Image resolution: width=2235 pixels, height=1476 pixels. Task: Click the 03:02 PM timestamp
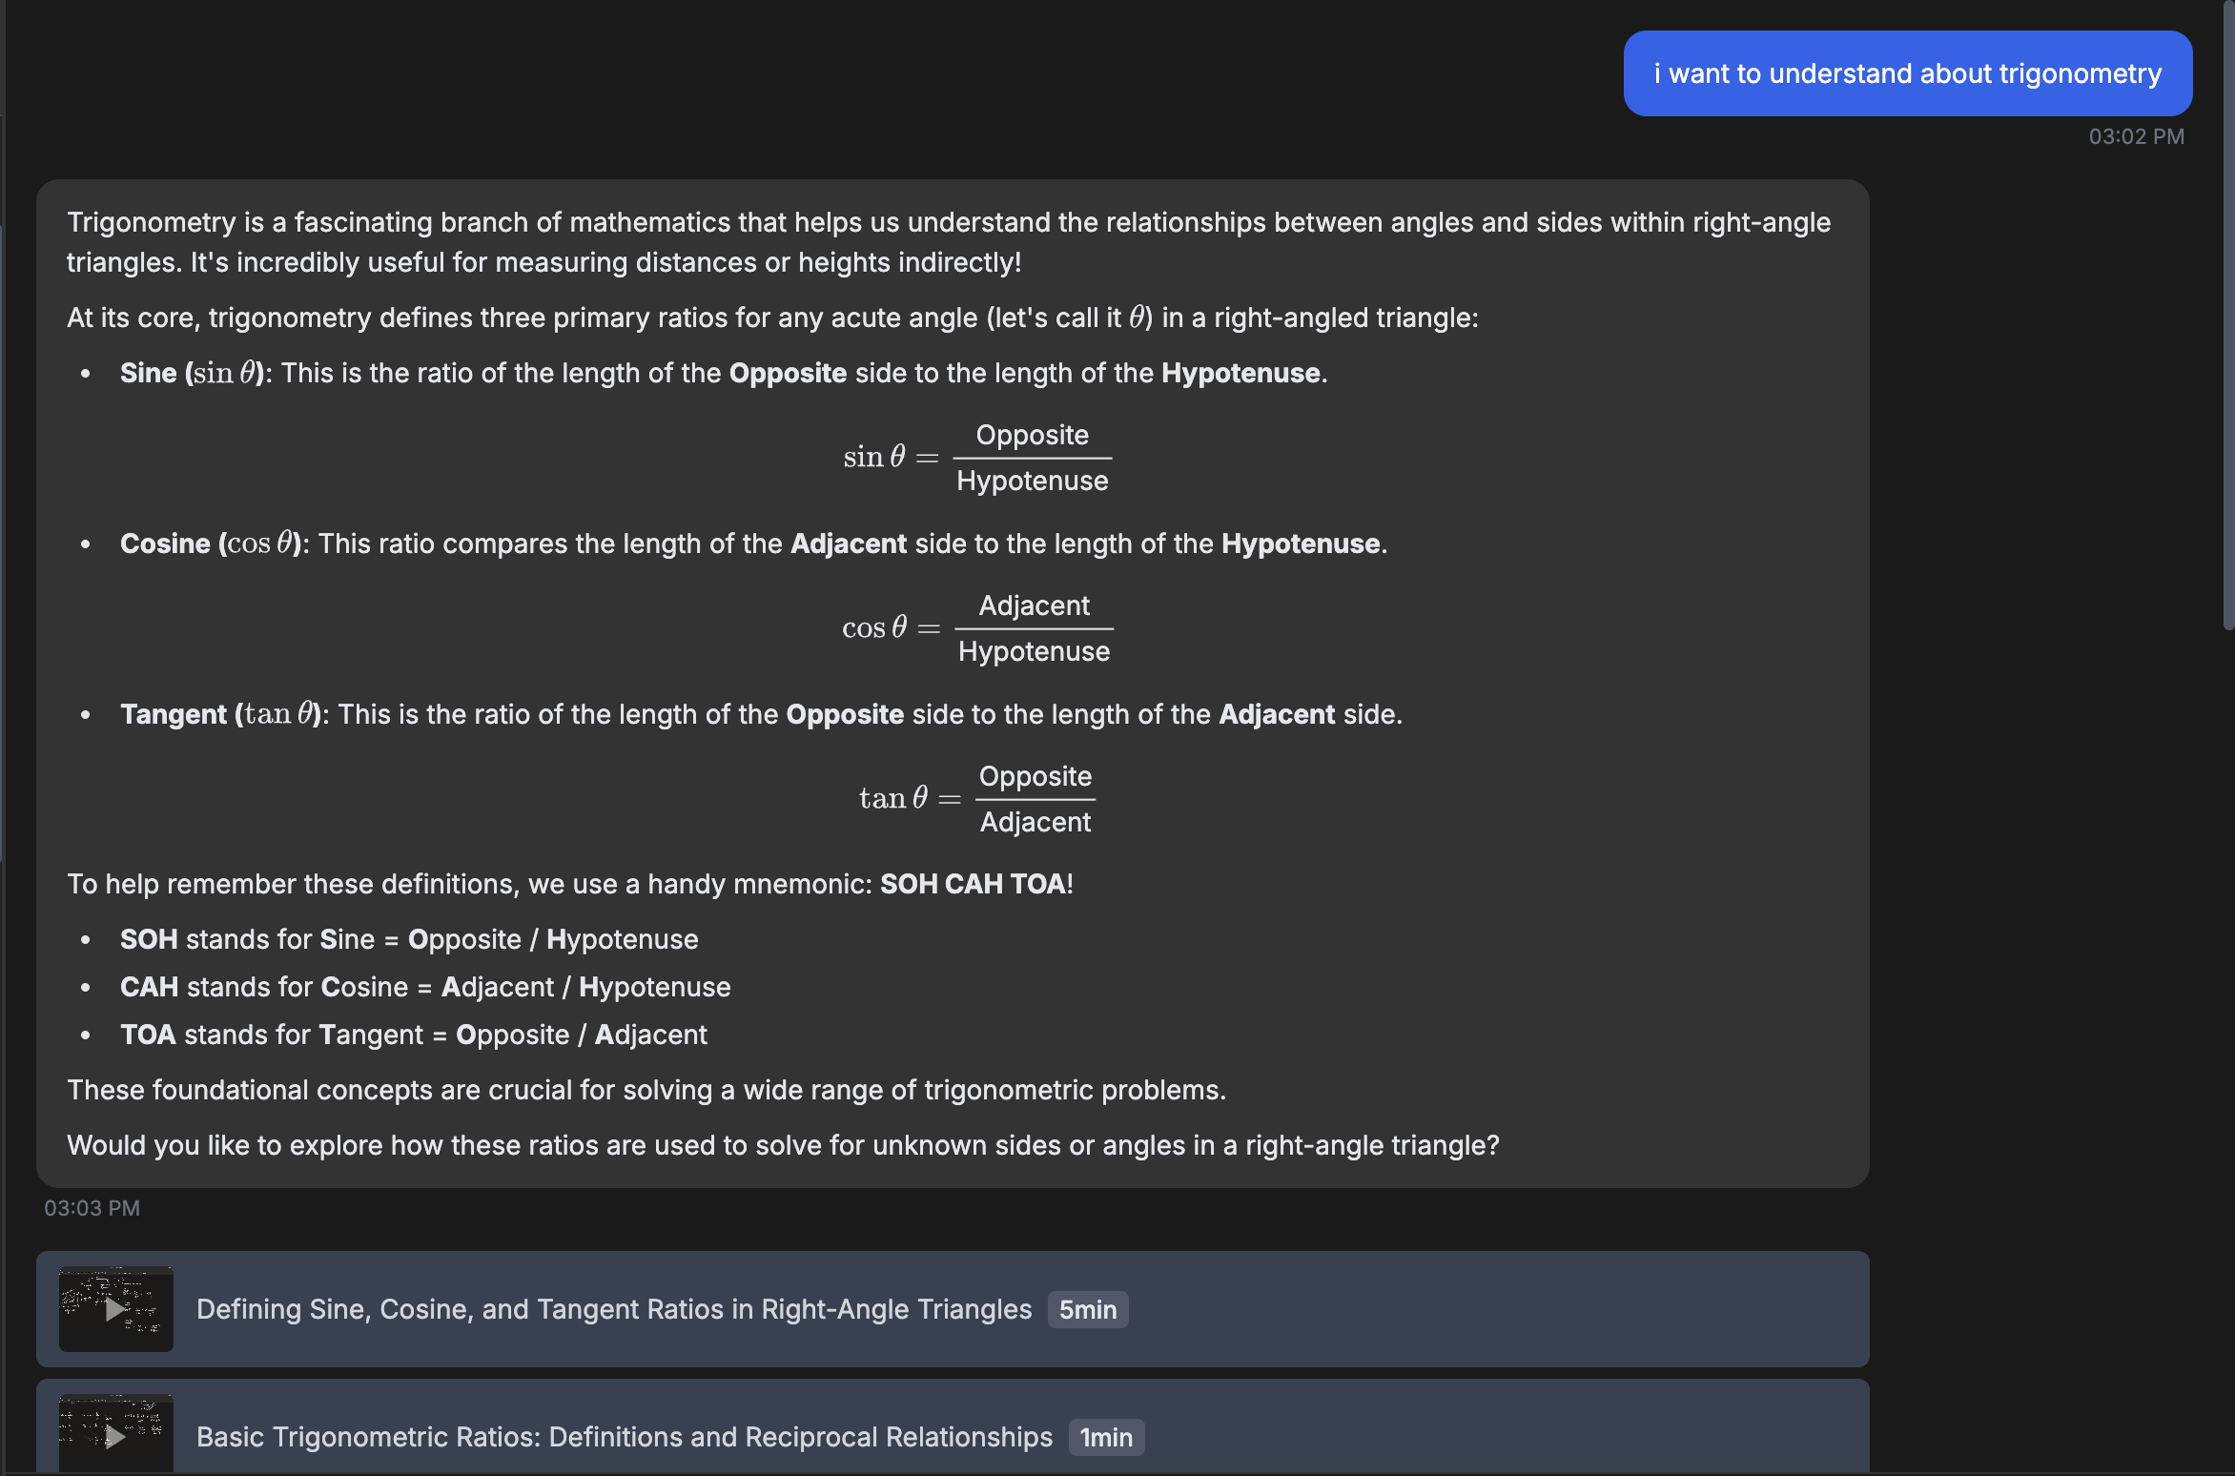coord(2136,136)
